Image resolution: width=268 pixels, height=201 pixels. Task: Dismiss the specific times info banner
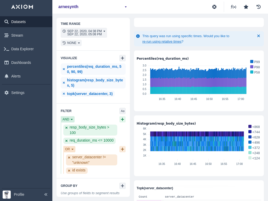point(259,36)
